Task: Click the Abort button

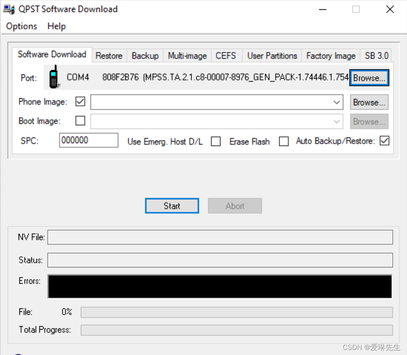Action: 235,206
